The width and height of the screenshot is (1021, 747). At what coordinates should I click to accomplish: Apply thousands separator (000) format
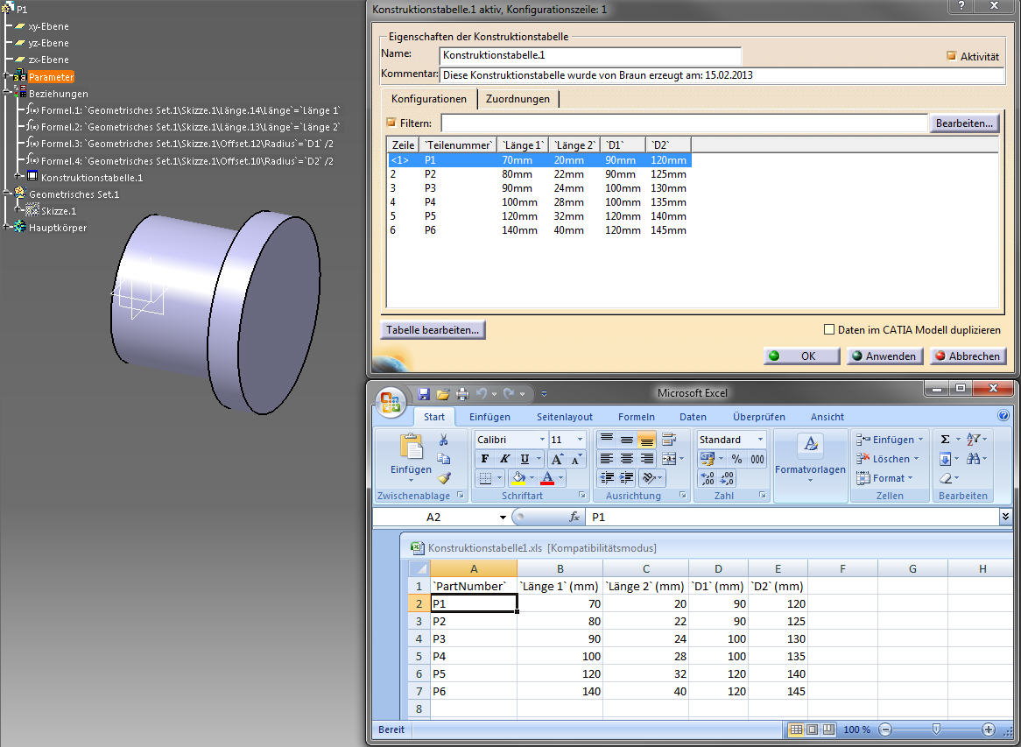(757, 459)
